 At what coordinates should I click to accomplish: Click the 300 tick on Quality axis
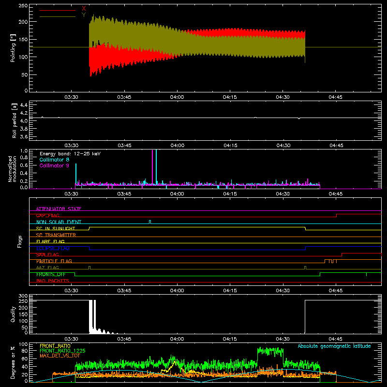23,296
